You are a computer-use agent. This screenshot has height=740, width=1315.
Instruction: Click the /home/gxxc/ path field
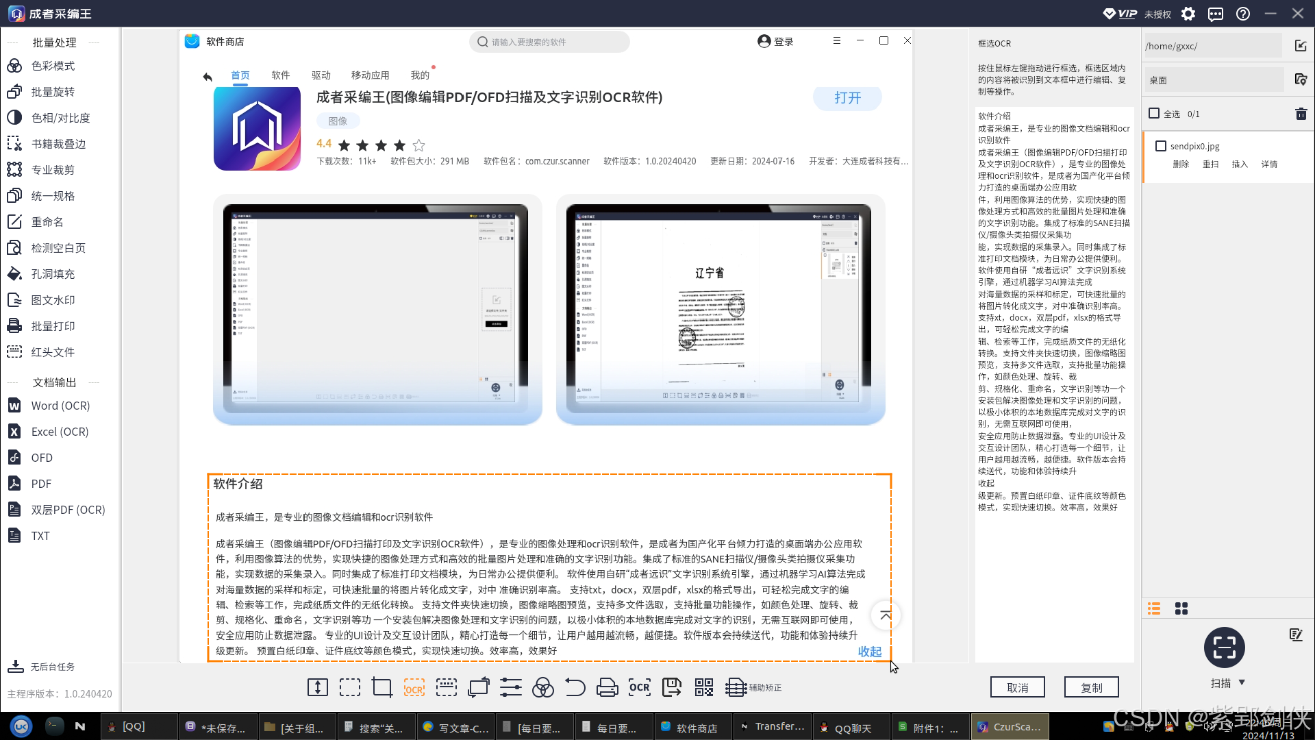point(1213,46)
